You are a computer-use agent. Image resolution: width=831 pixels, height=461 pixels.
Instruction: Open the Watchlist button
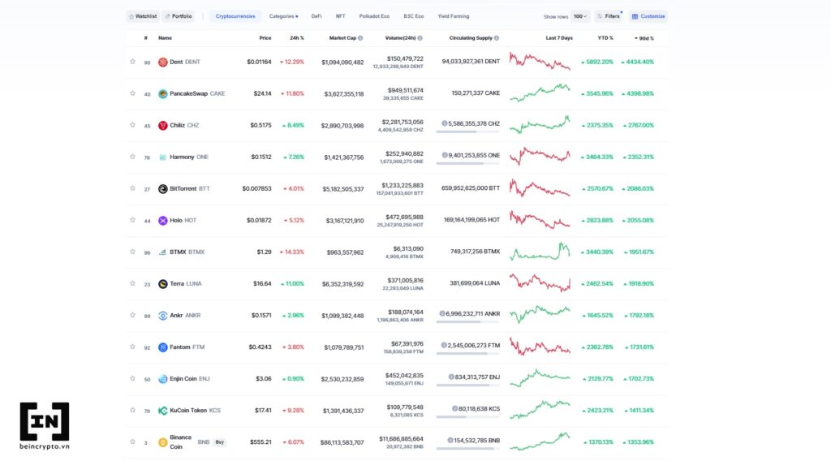[x=143, y=16]
